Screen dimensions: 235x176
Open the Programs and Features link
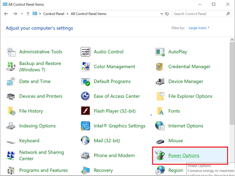tap(44, 170)
